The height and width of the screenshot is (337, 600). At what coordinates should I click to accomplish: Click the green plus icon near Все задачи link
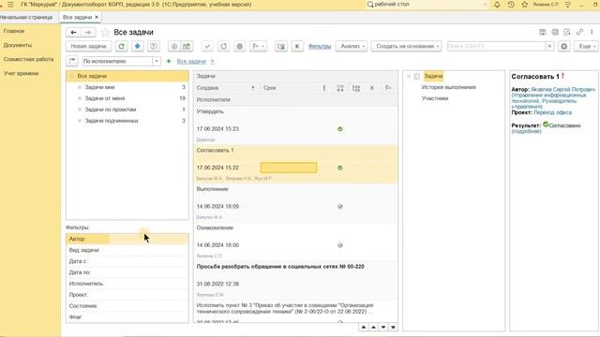pyautogui.click(x=169, y=61)
